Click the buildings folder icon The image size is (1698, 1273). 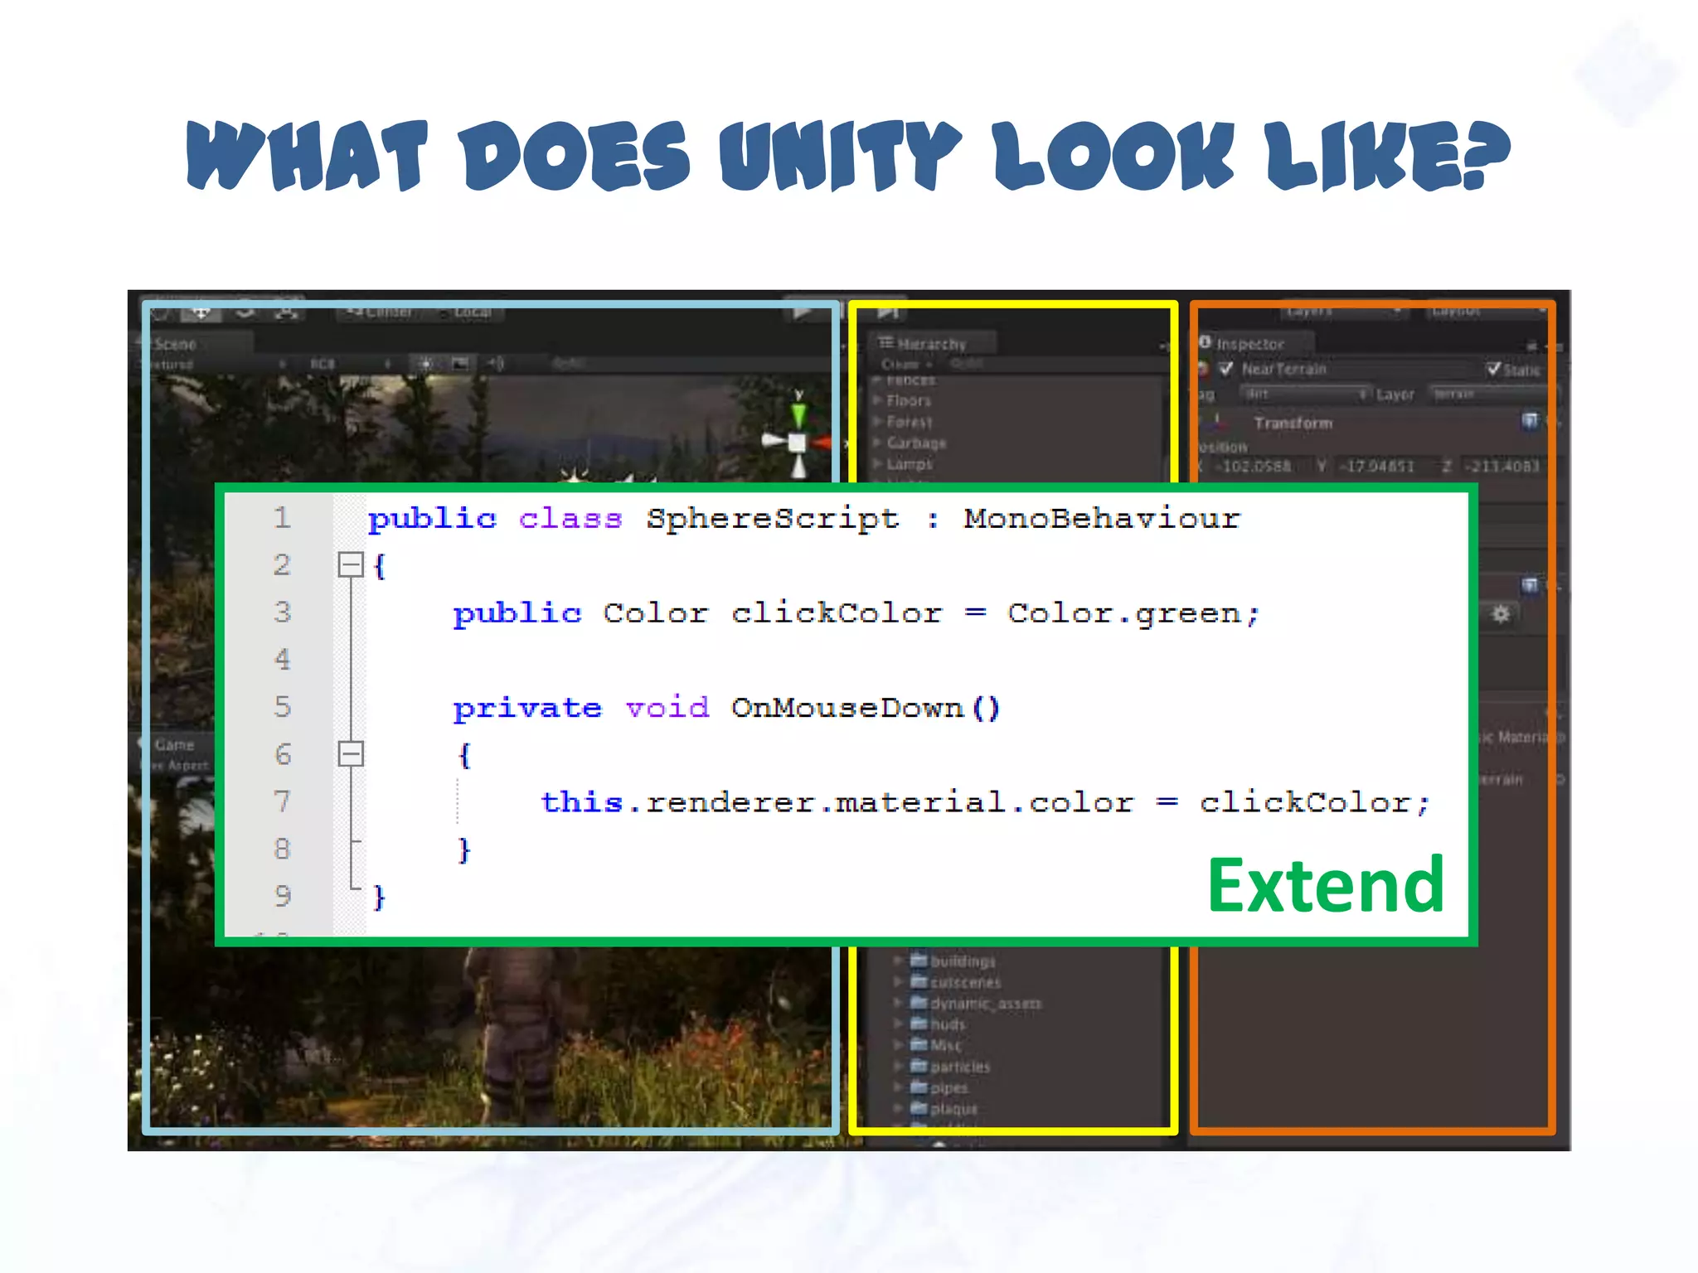coord(919,960)
